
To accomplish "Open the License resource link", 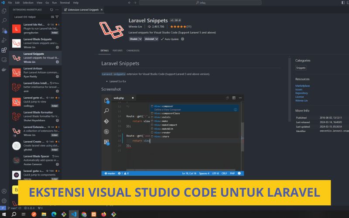I will coord(299,97).
